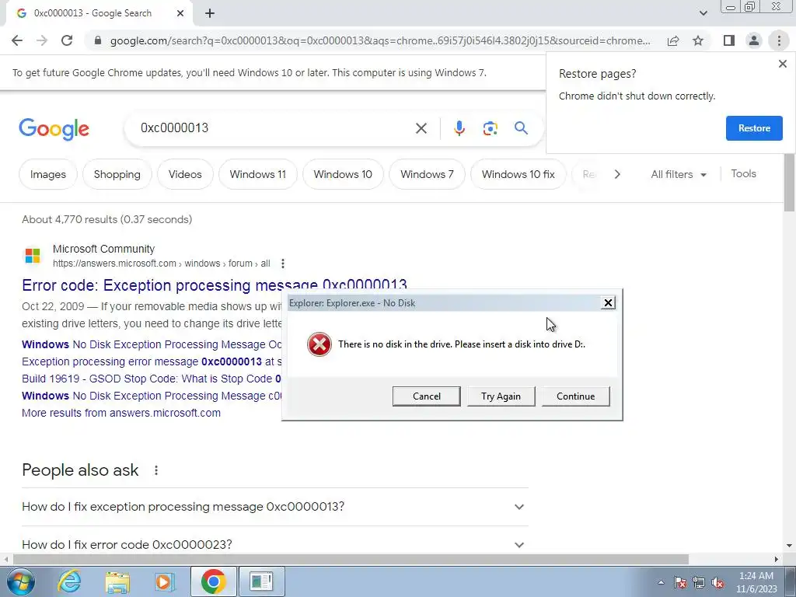Go back to the previous page
Viewport: 796px width, 597px height.
17,40
